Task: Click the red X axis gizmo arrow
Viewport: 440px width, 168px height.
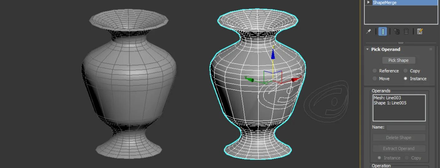Action: pyautogui.click(x=295, y=79)
